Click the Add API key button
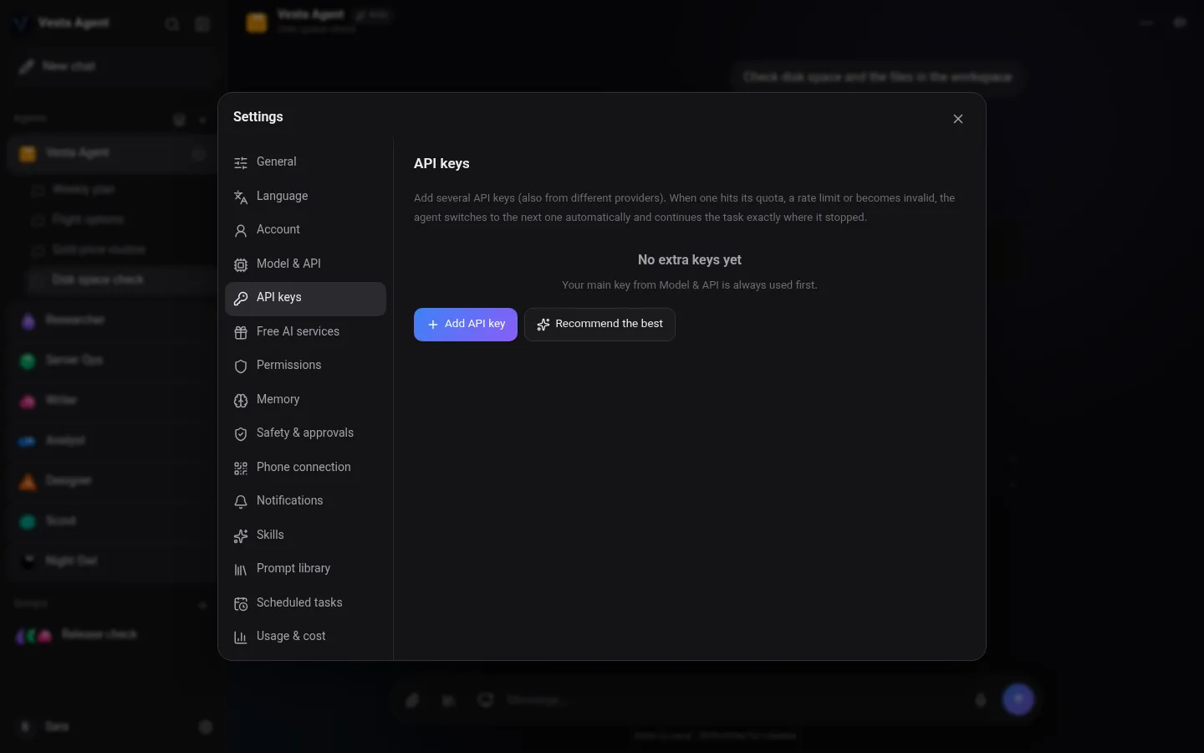The width and height of the screenshot is (1204, 753). click(x=466, y=325)
